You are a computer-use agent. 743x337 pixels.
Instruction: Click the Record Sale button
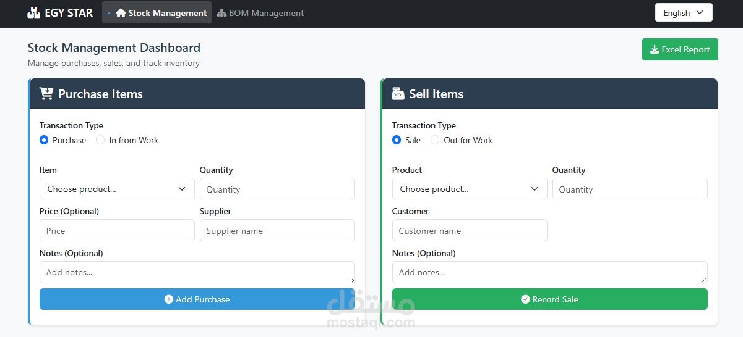pos(550,299)
